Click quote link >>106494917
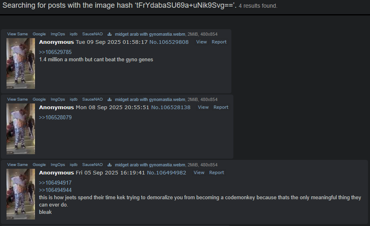Viewport: 370px width, 226px height. (55, 183)
